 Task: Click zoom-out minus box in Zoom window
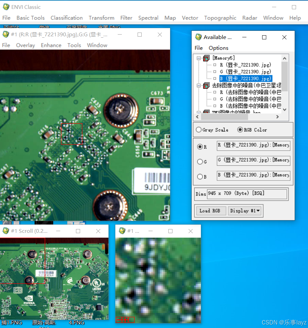[118, 320]
